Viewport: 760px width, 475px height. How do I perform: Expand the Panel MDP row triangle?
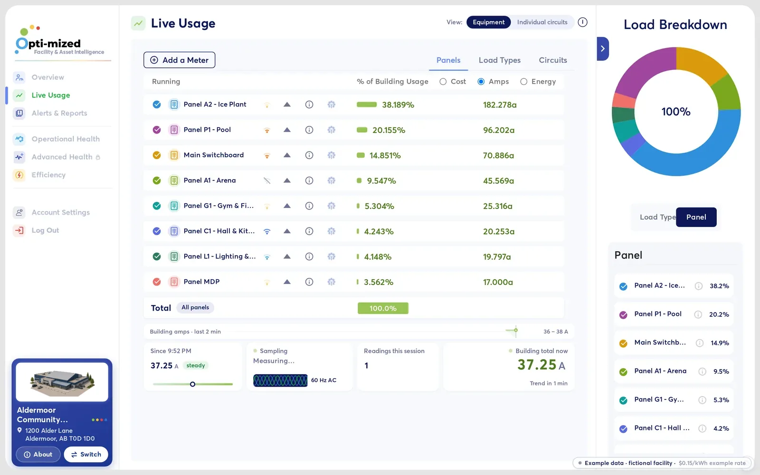(x=287, y=282)
